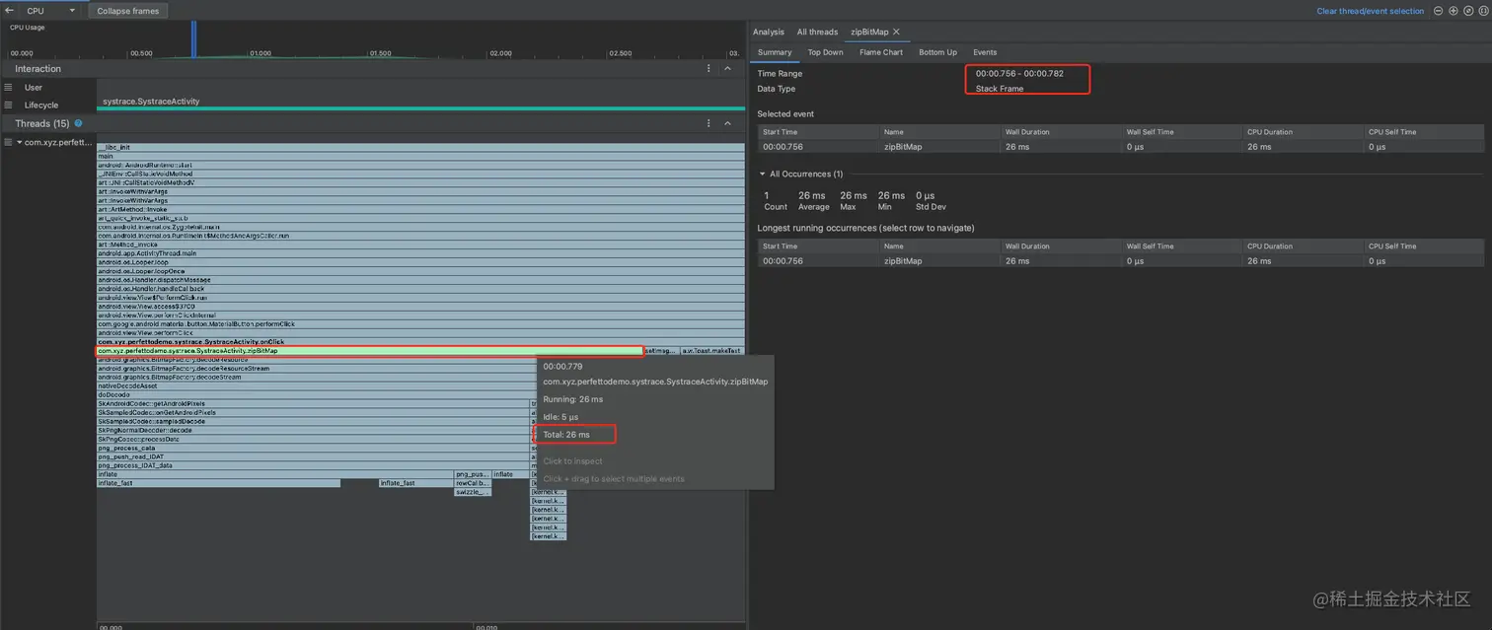Select the doDecode frame
Viewport: 1492px width, 630px height.
click(x=316, y=395)
